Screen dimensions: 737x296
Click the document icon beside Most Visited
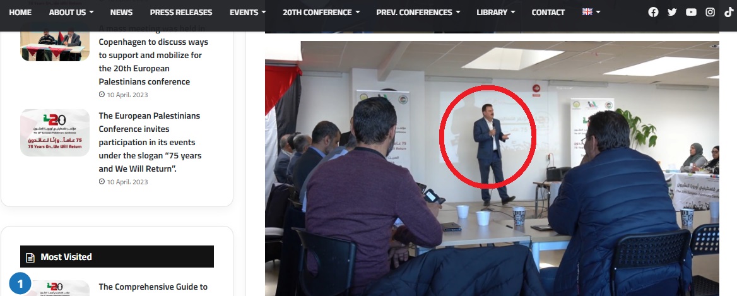tap(30, 257)
